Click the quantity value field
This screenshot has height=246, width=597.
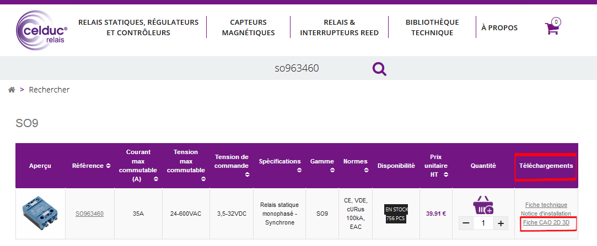click(x=483, y=223)
